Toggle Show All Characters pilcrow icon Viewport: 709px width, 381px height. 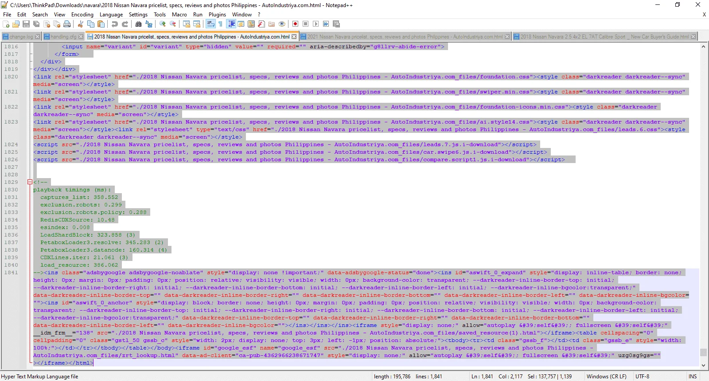[x=221, y=24]
